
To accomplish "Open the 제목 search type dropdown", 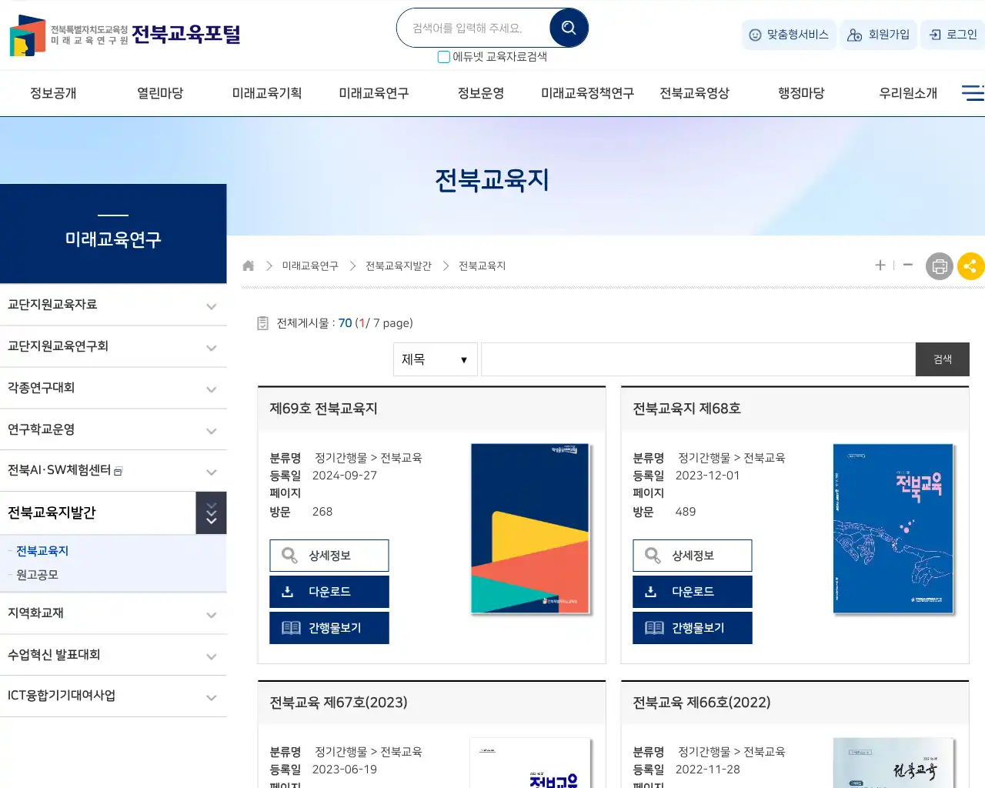I will point(435,359).
